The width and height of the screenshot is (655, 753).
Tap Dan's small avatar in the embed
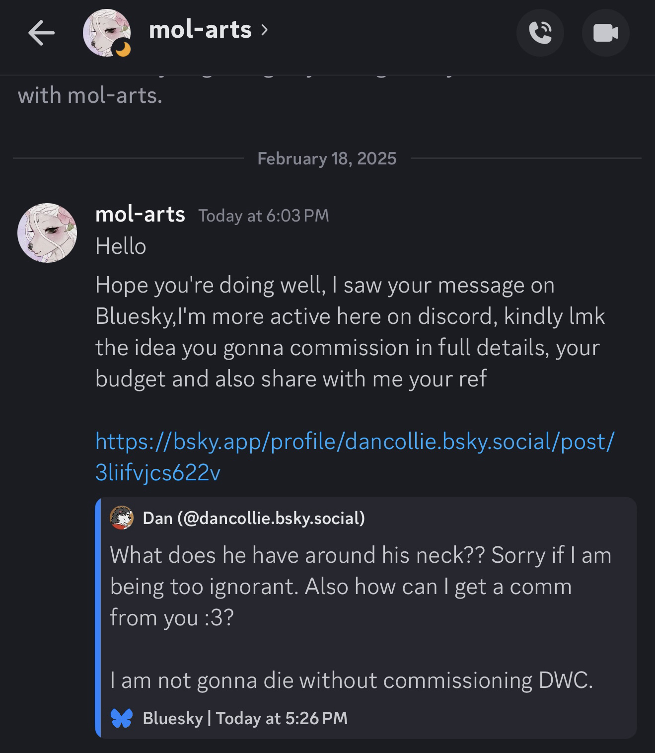[122, 518]
